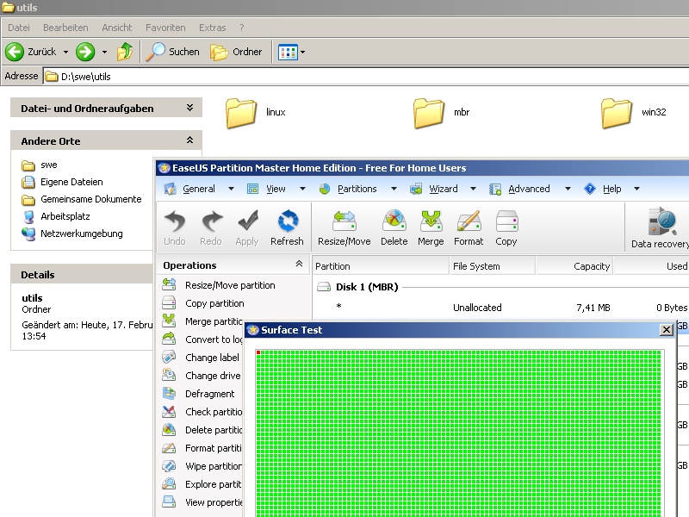The image size is (689, 517).
Task: Choose Change label in the Operations list
Action: tap(201, 358)
